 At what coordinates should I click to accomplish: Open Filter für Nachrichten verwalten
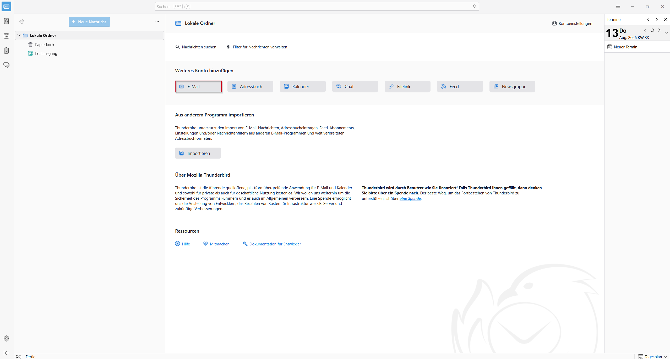(257, 47)
